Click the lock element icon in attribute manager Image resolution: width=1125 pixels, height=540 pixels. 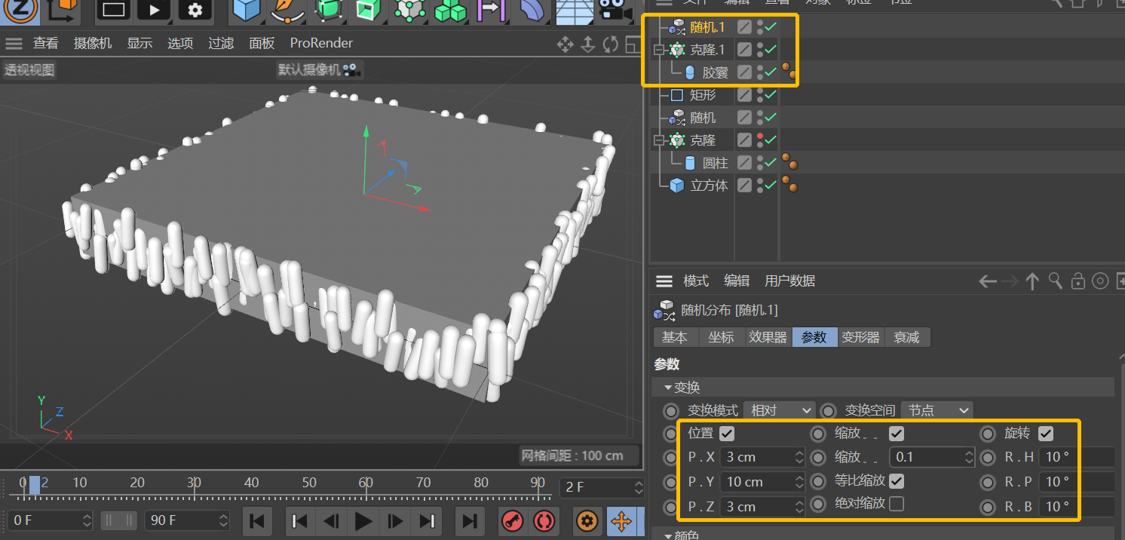click(x=1078, y=281)
